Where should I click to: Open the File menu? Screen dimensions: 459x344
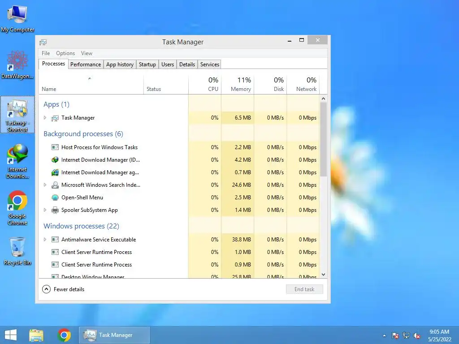click(46, 53)
